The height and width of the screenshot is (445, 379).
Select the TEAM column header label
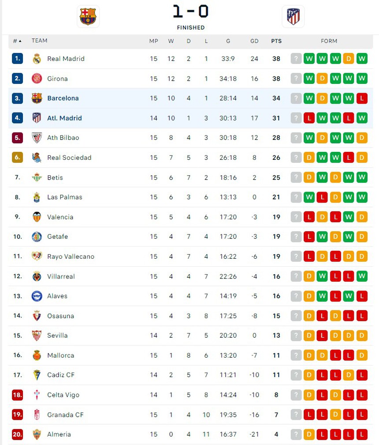[x=39, y=41]
